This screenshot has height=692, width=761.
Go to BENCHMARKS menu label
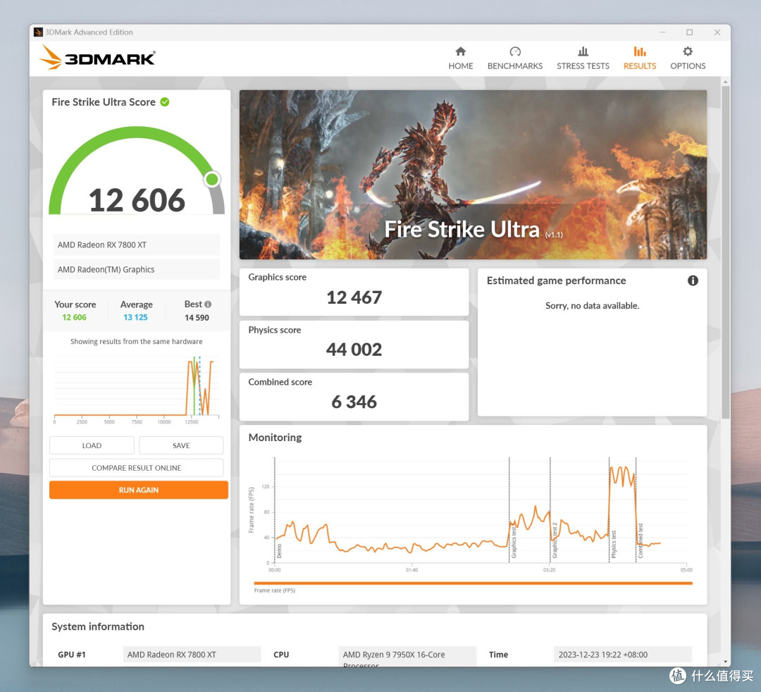tap(515, 66)
